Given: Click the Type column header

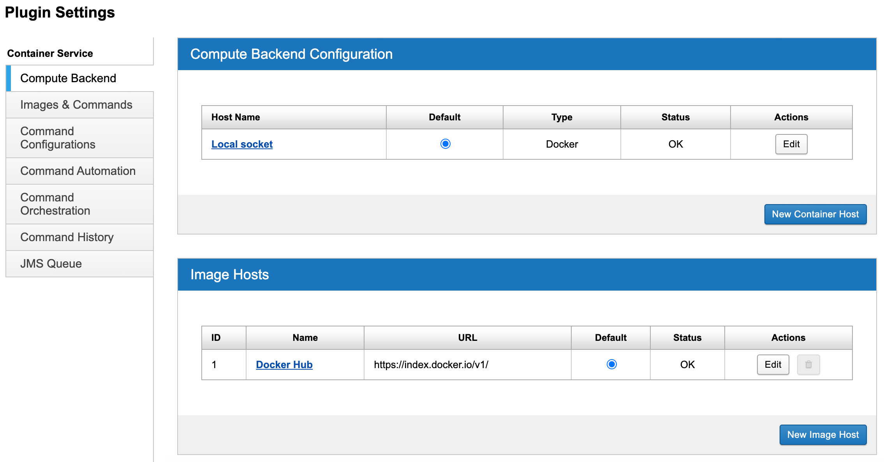Looking at the screenshot, I should click(x=562, y=117).
